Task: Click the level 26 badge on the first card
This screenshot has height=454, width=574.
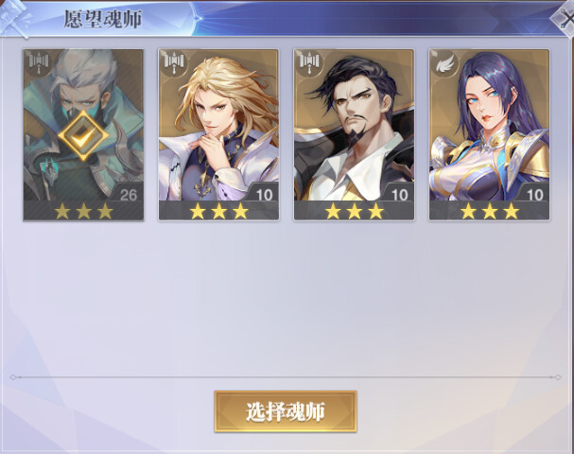Action: tap(128, 195)
